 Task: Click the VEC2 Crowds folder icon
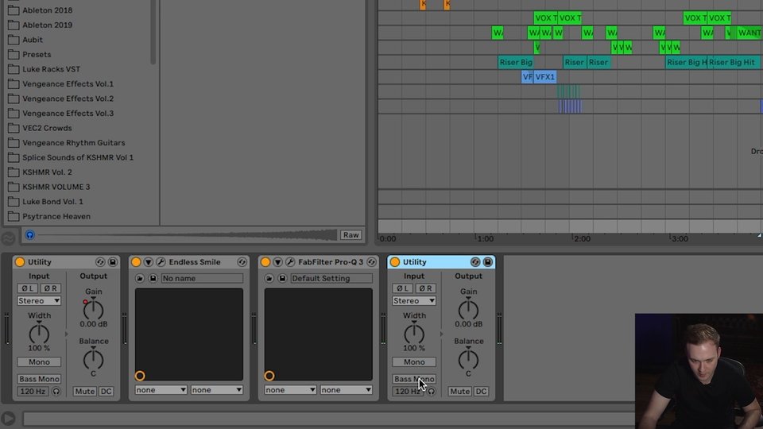tap(14, 128)
